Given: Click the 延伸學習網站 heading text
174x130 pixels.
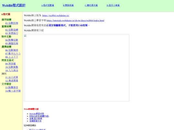Looking at the screenshot, I should coord(30,126).
